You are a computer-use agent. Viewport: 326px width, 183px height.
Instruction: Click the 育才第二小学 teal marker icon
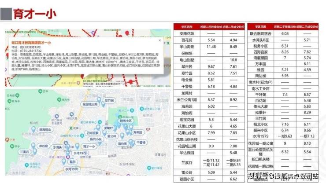[x=142, y=109]
